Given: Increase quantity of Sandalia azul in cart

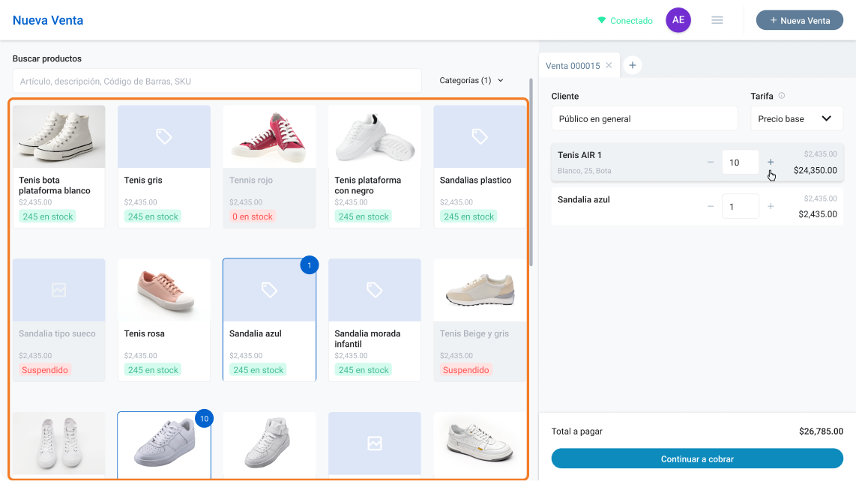Looking at the screenshot, I should pyautogui.click(x=771, y=206).
